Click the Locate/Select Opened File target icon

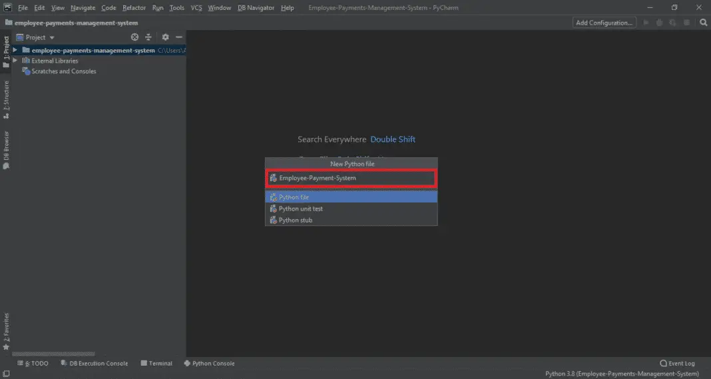click(x=134, y=37)
